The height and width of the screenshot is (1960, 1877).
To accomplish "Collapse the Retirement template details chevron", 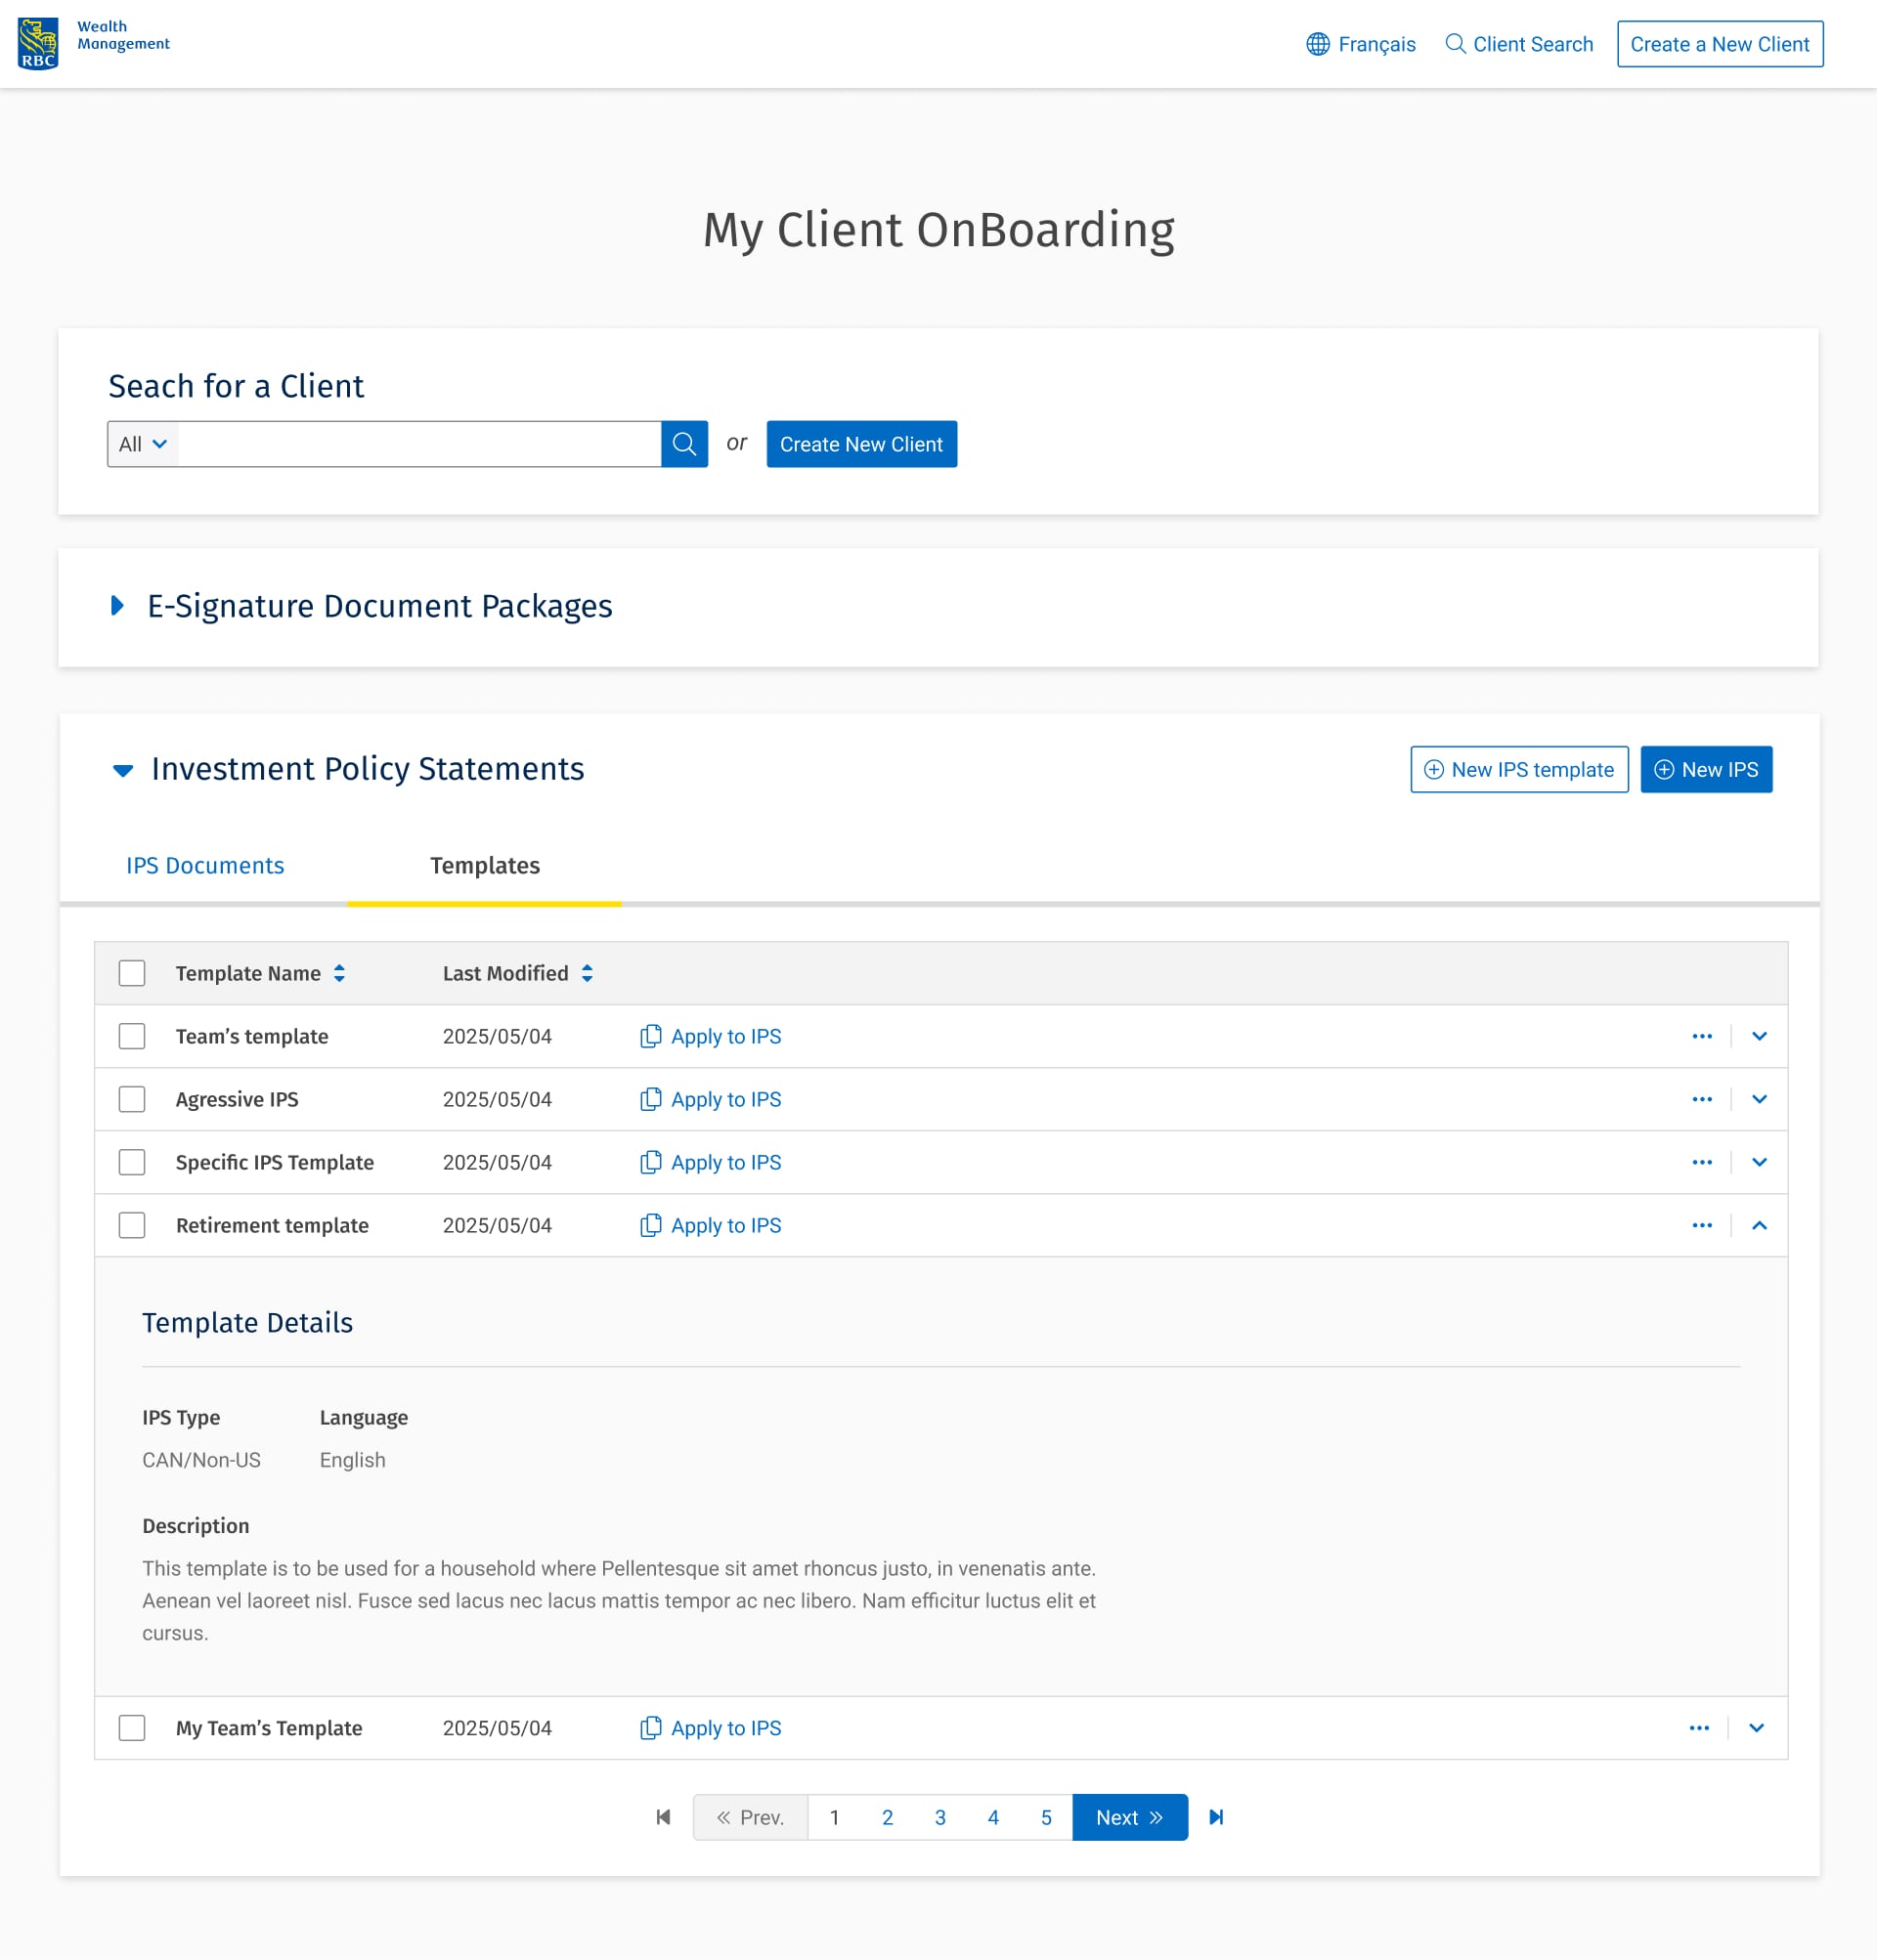I will click(1759, 1225).
